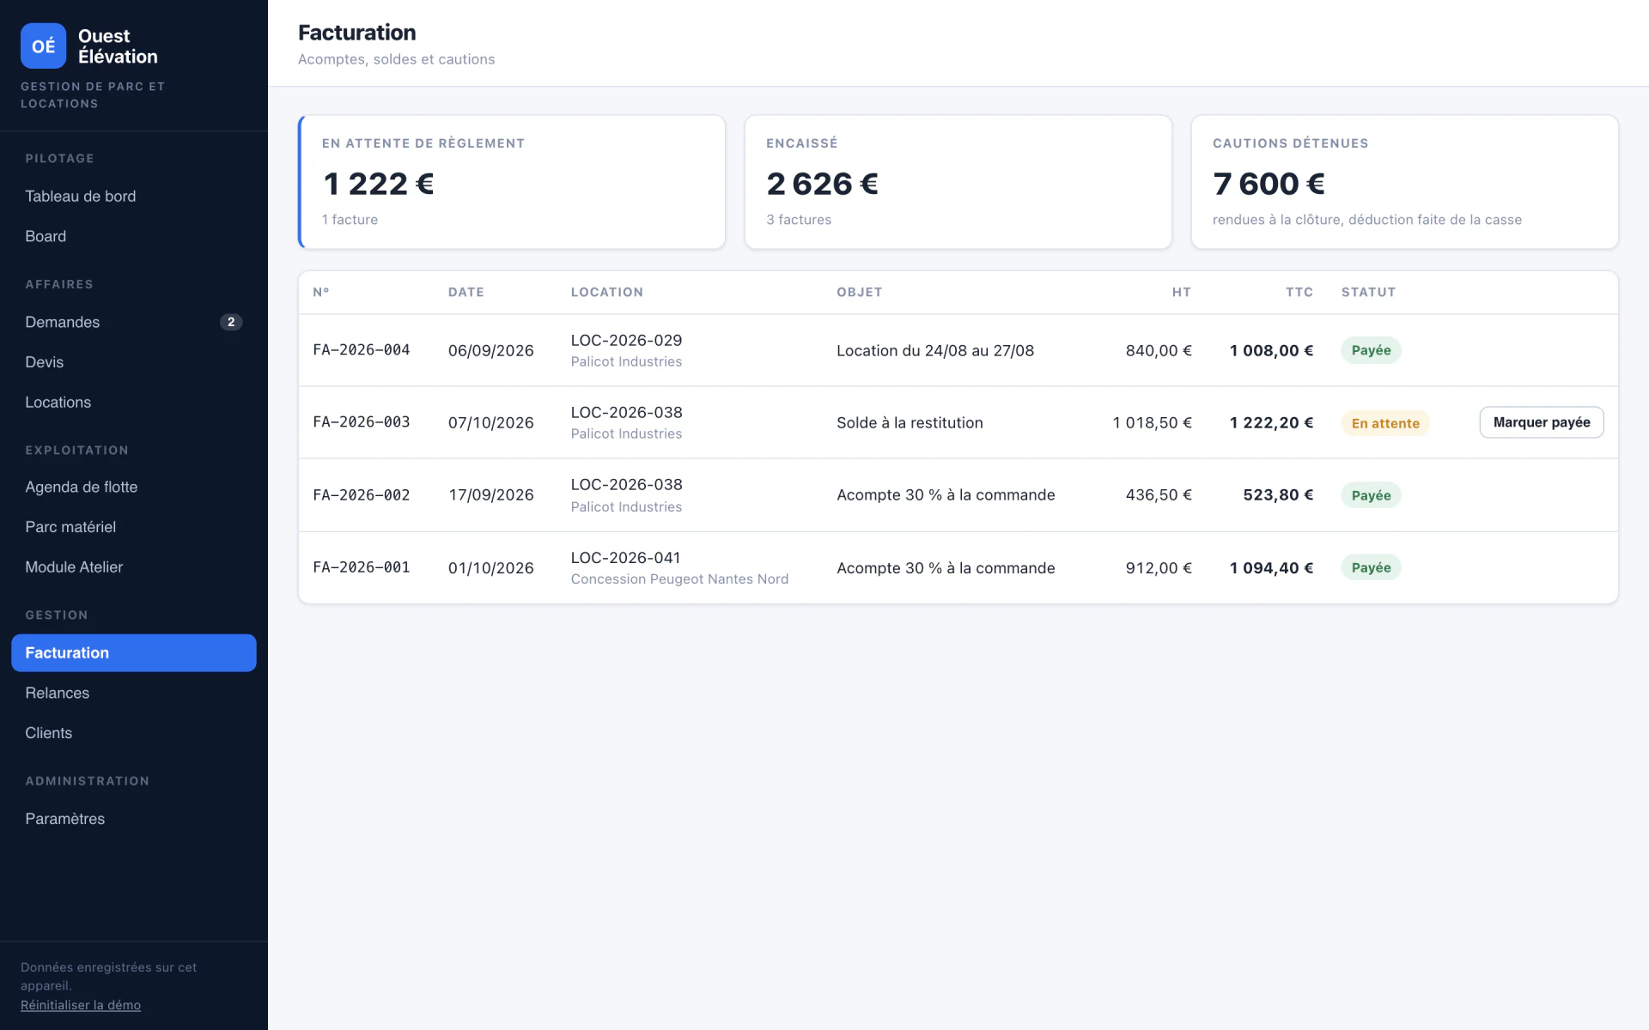1649x1030 pixels.
Task: Click the TTC amount 1 094,40 €
Action: (1271, 567)
